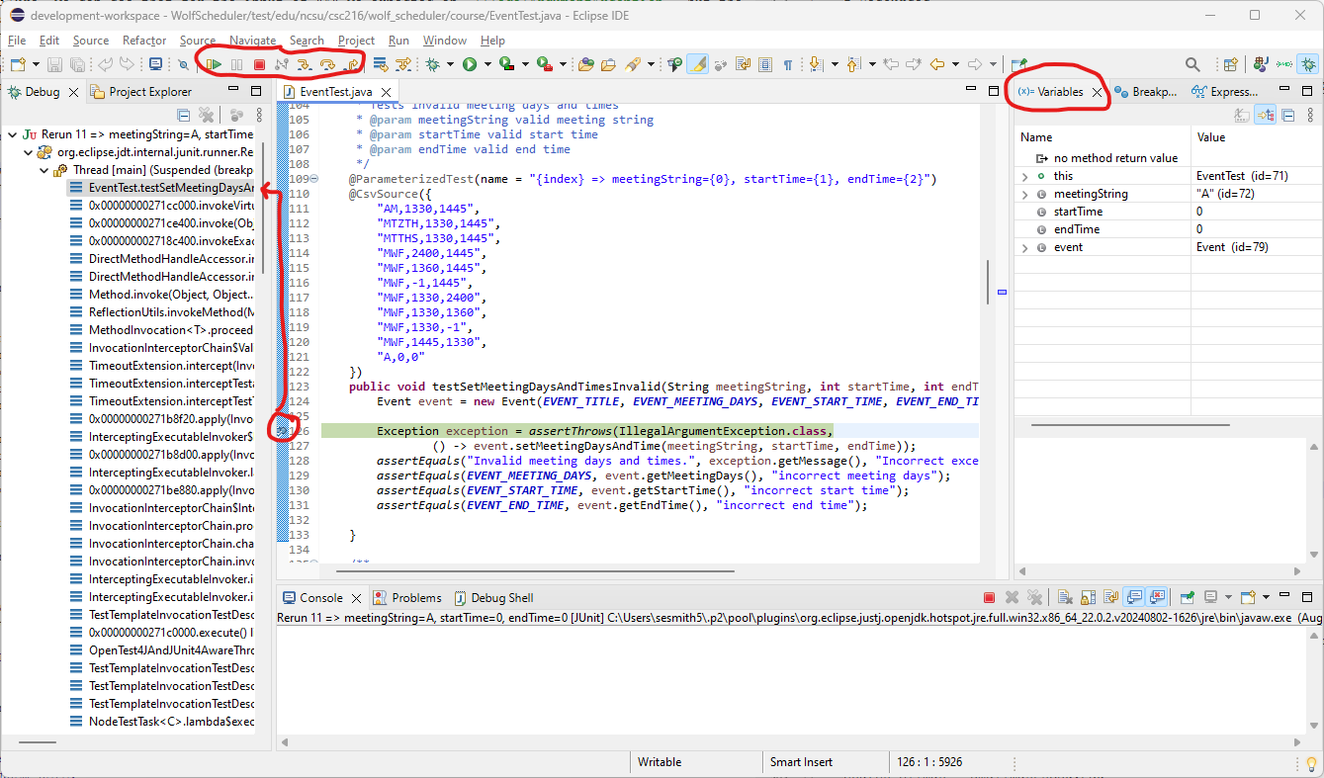Open the Run configurations dropdown arrow

point(486,63)
